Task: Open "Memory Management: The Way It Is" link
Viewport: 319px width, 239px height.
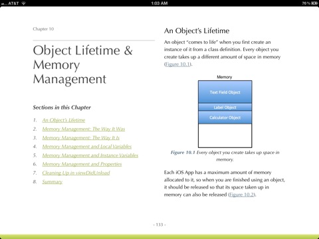Action: click(81, 138)
